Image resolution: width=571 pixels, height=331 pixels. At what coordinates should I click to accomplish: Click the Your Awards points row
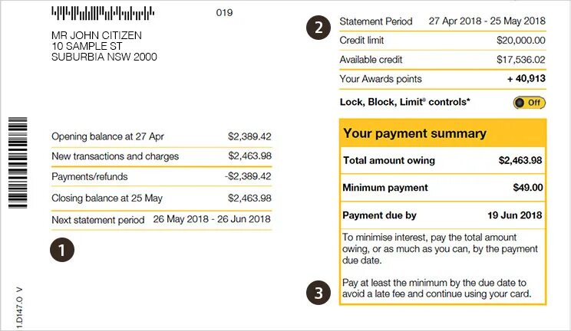tap(442, 79)
